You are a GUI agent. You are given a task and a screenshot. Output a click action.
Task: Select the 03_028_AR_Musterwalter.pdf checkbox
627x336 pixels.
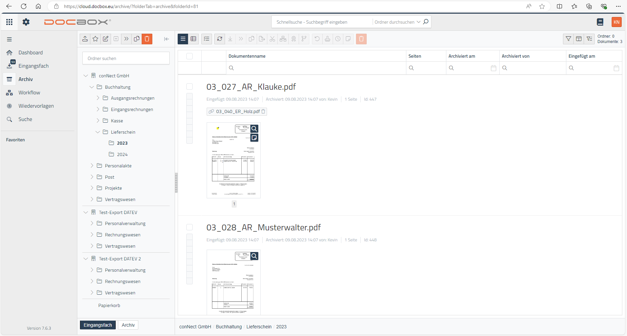(189, 227)
